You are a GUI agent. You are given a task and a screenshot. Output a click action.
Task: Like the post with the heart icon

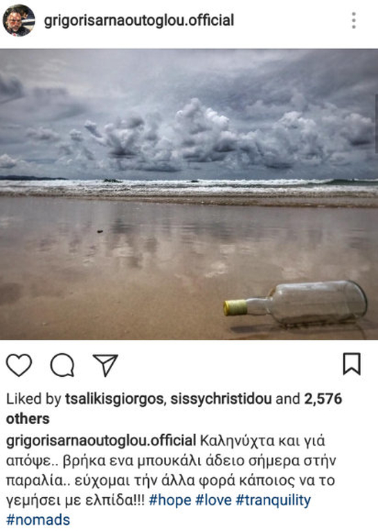tap(19, 365)
